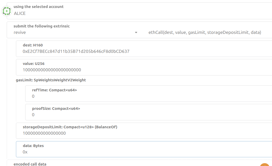Click the dest address input value
Image resolution: width=272 pixels, height=166 pixels.
click(x=76, y=51)
